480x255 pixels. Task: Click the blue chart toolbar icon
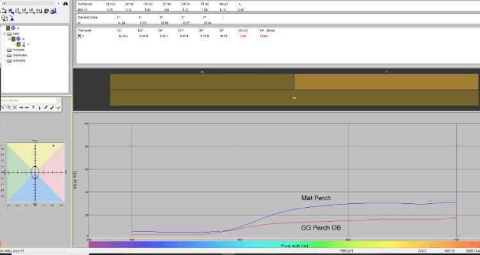pyautogui.click(x=54, y=11)
